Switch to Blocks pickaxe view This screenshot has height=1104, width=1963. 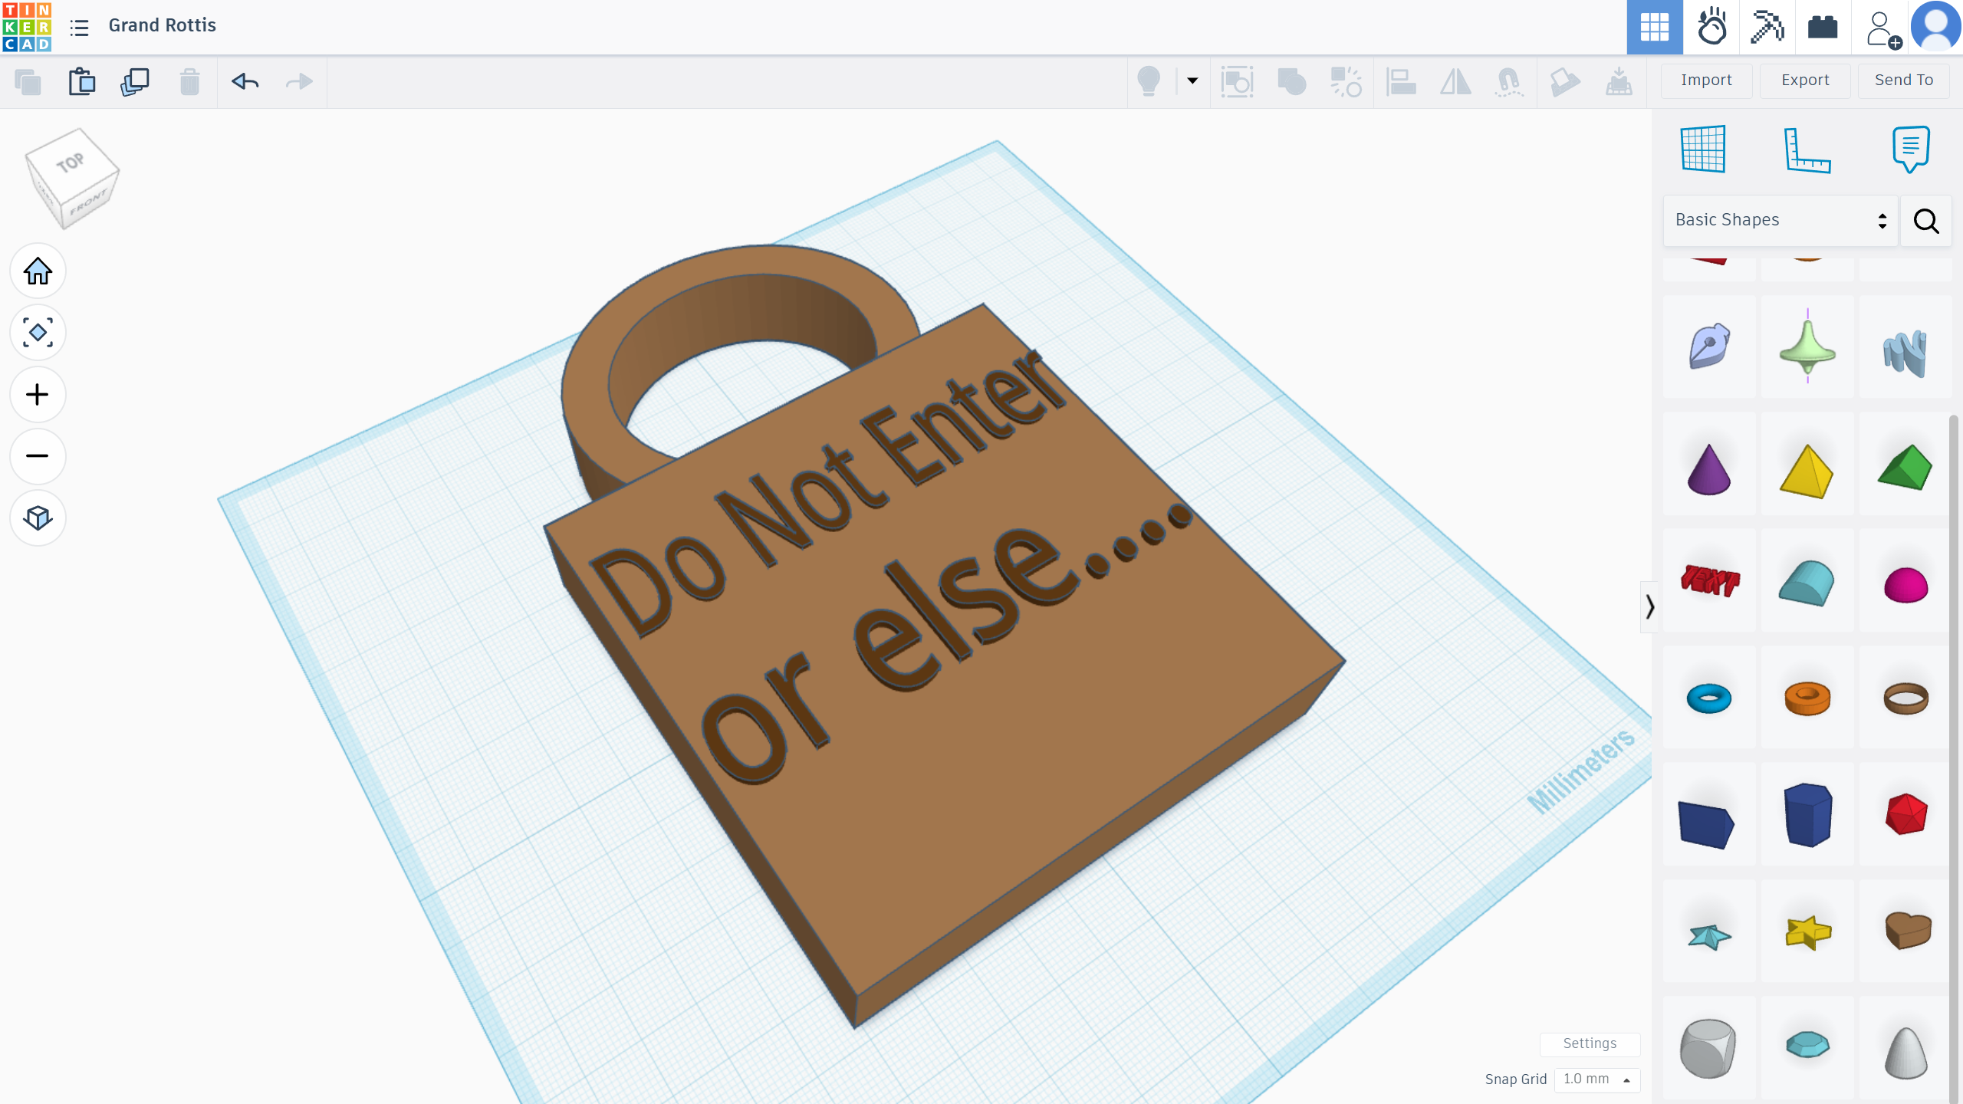[1767, 28]
